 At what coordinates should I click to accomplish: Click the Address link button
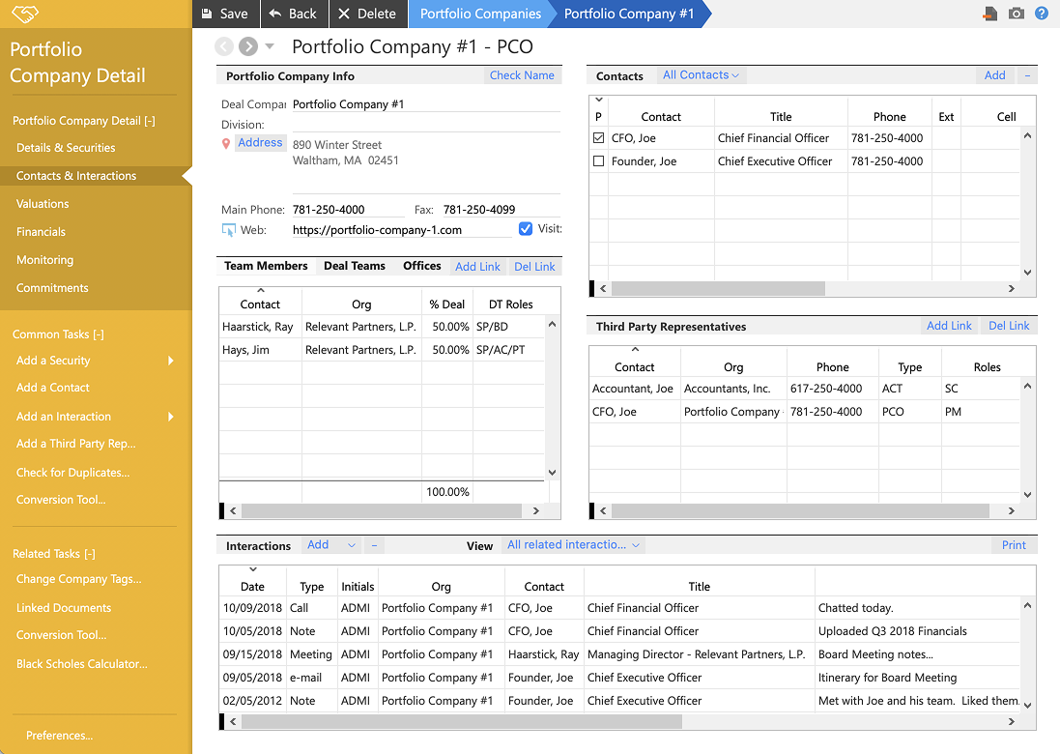click(260, 143)
